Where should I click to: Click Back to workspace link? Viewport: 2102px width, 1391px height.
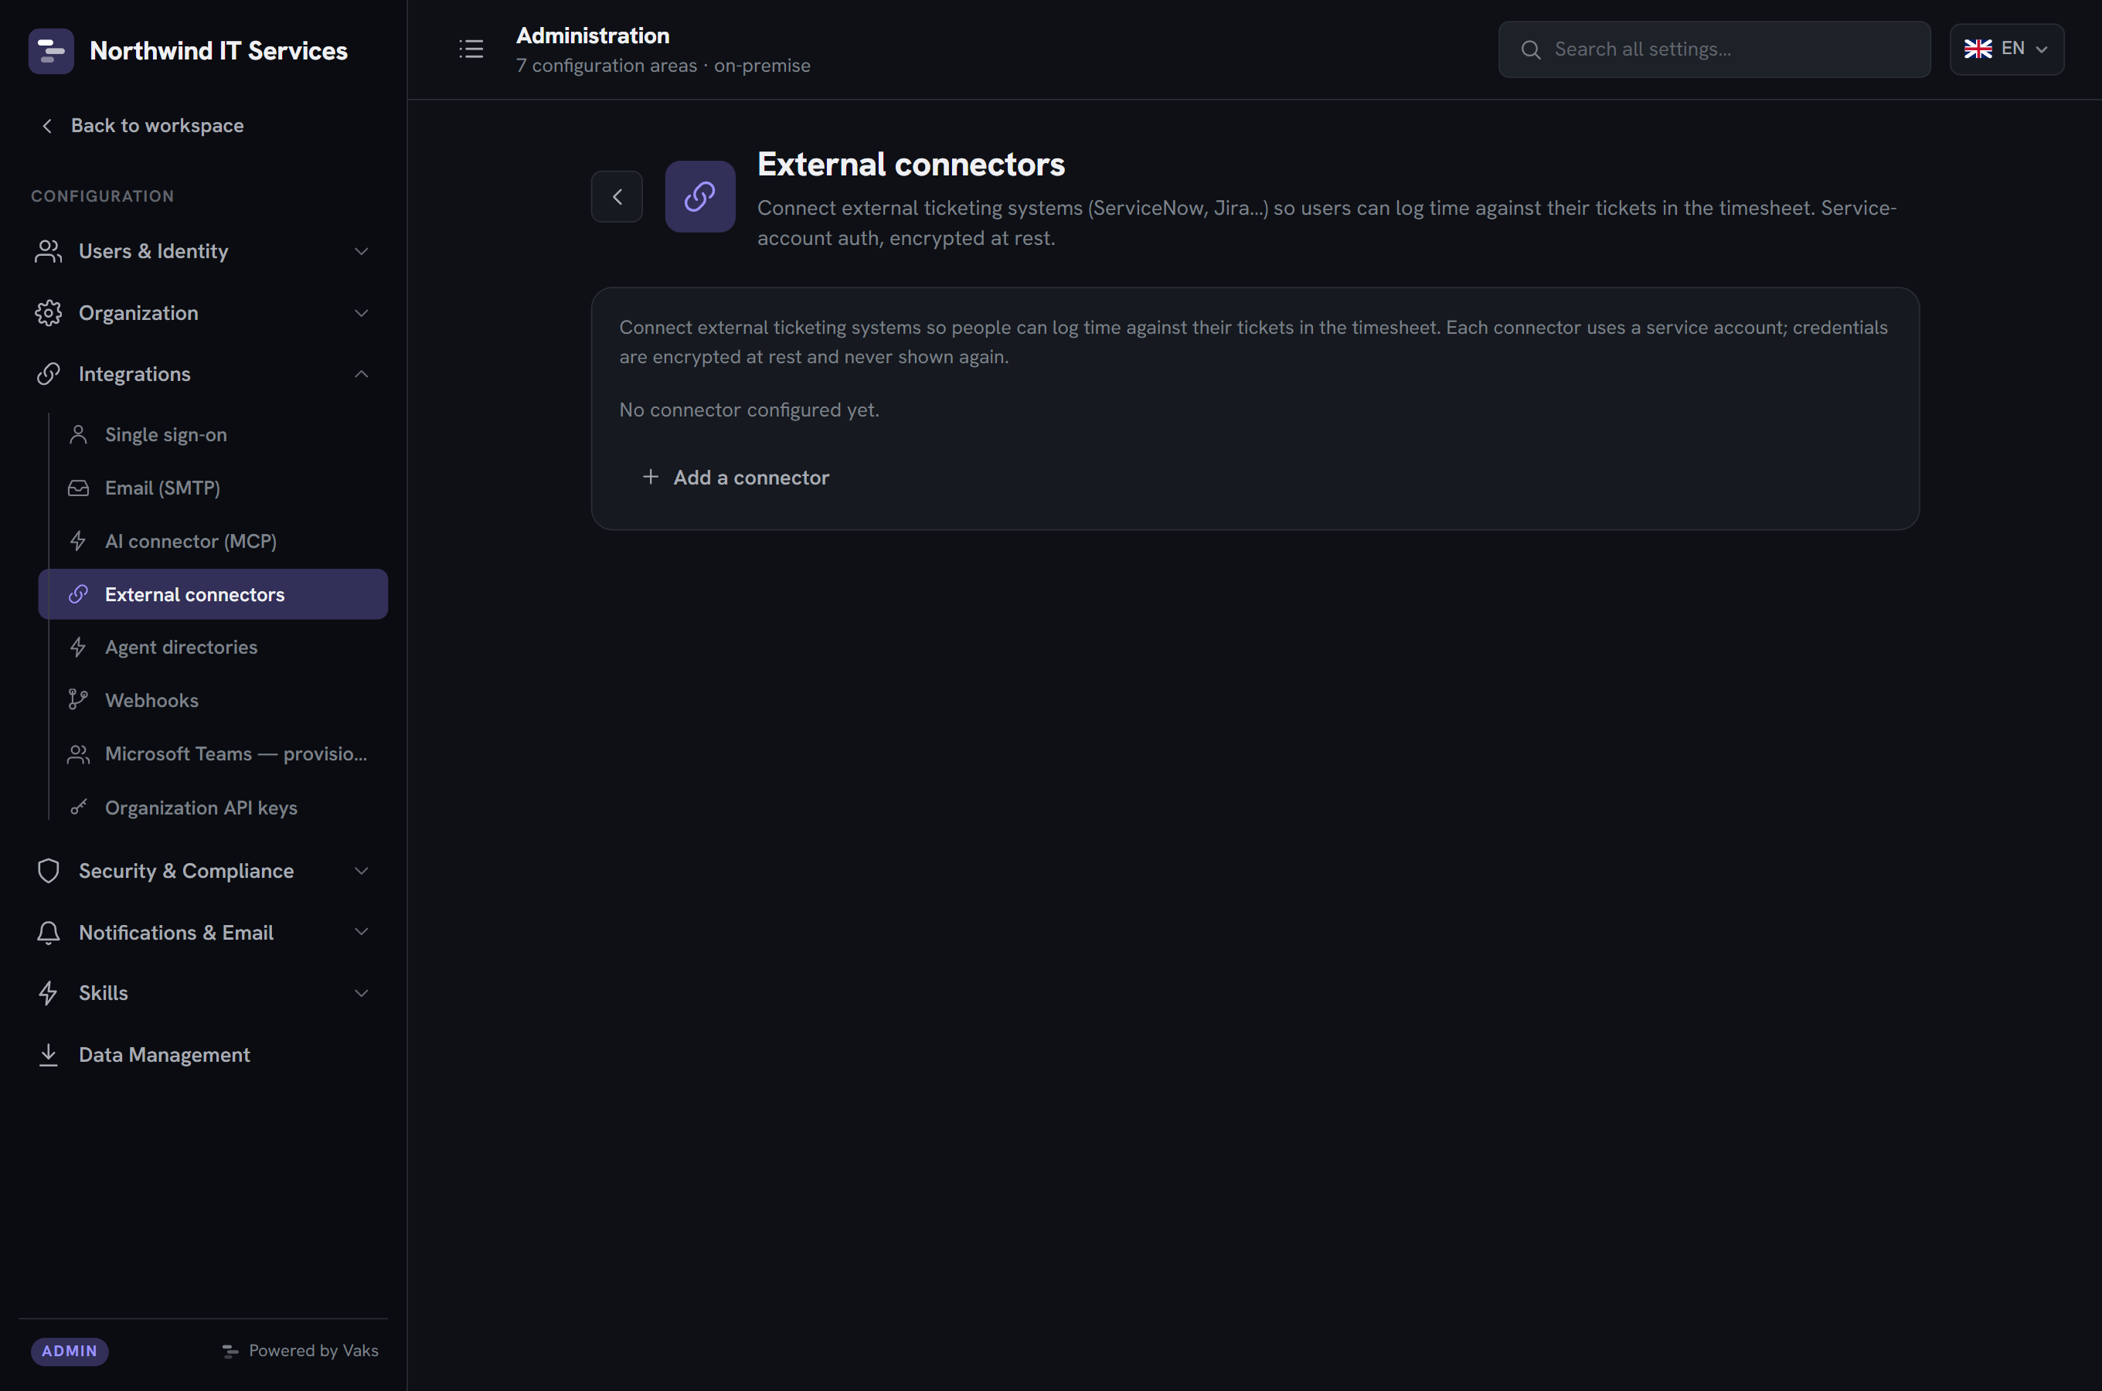142,126
